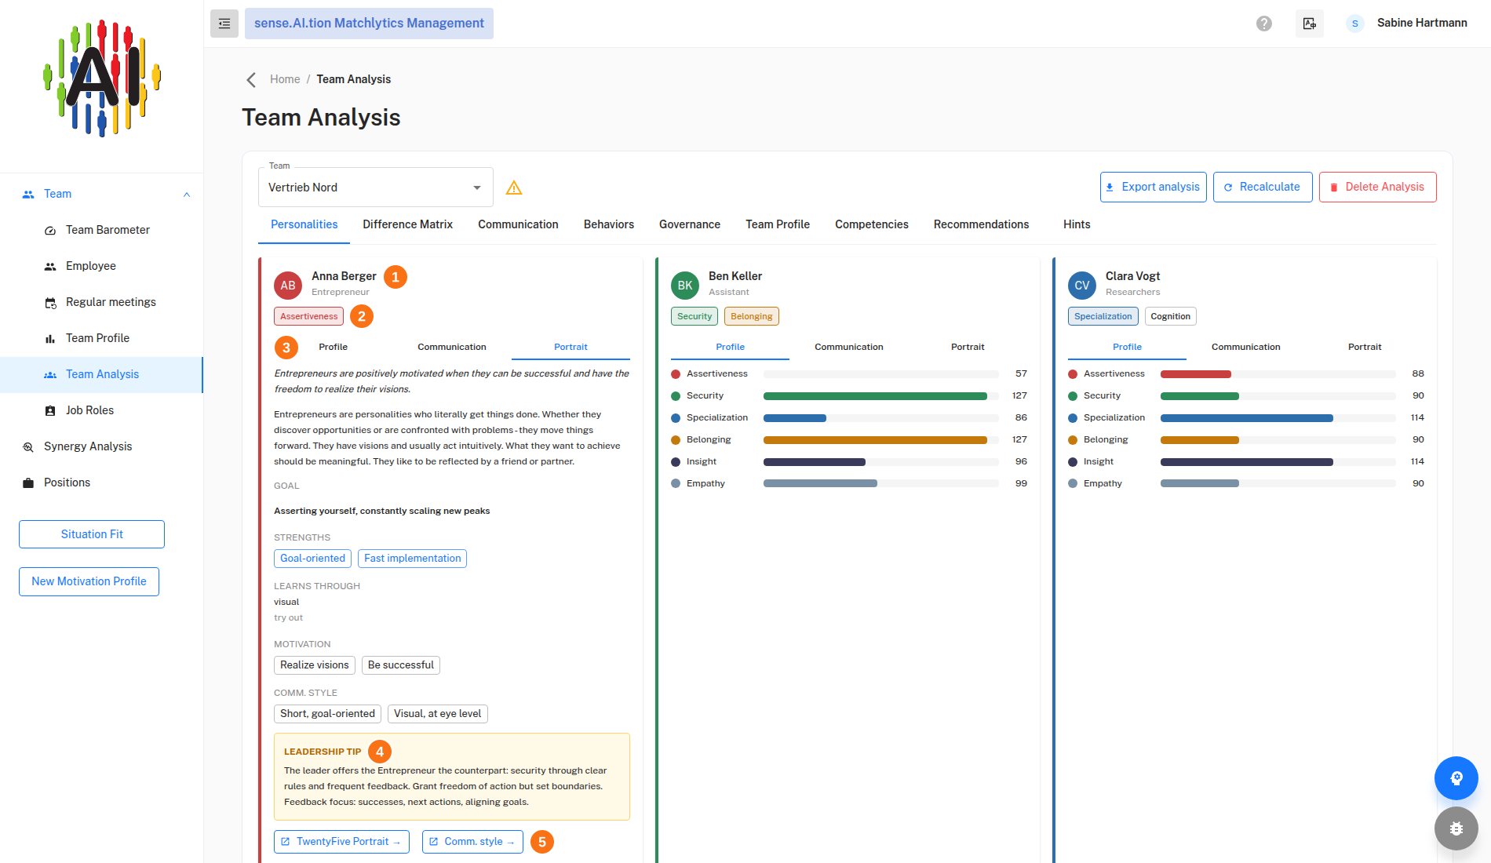
Task: Open Team Barometer in sidebar
Action: 102,230
